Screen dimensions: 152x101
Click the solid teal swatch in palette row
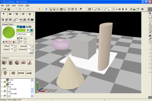pos(18,27)
